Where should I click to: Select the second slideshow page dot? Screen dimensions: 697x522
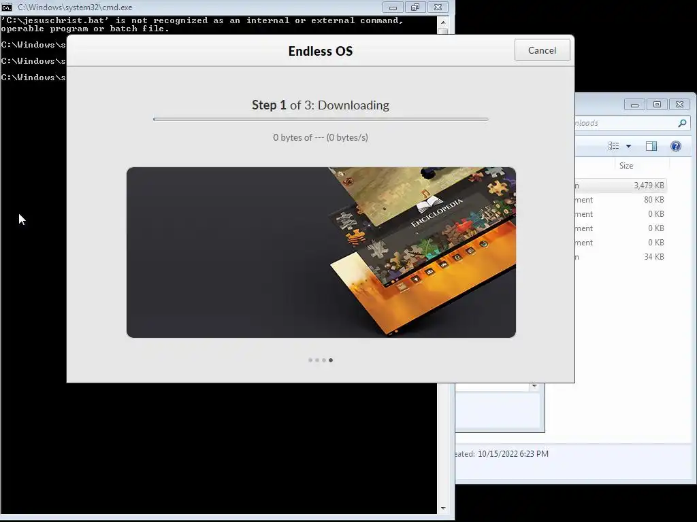coord(317,360)
